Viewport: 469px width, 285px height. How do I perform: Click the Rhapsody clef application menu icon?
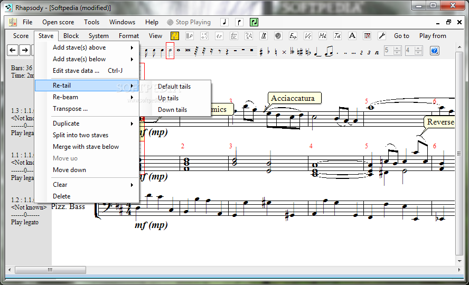[x=13, y=22]
